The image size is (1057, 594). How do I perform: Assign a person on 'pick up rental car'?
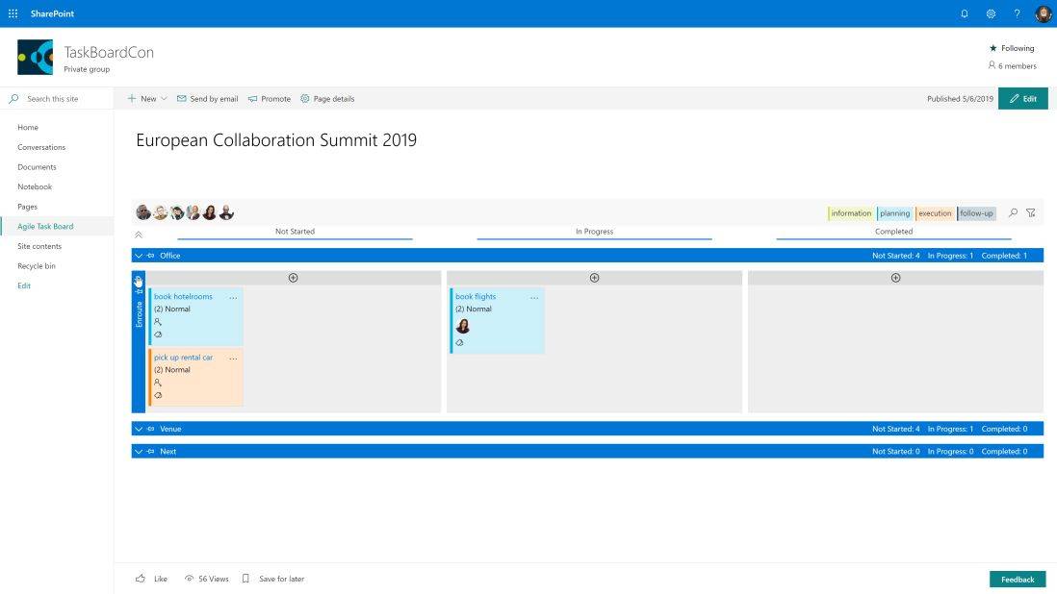158,383
